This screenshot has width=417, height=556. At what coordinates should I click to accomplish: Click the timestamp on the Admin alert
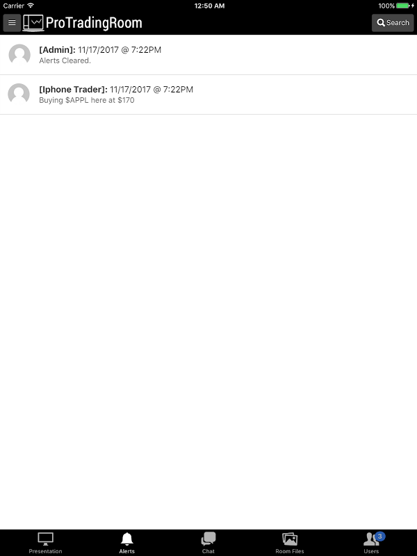click(120, 50)
